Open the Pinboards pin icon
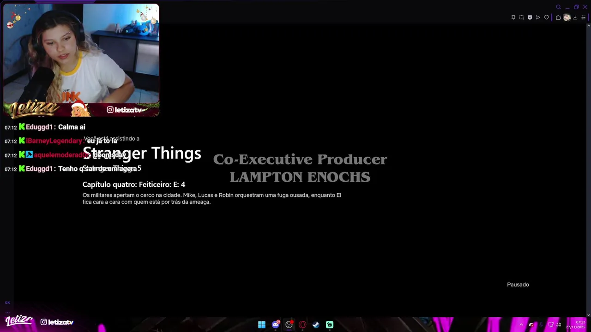 (513, 18)
